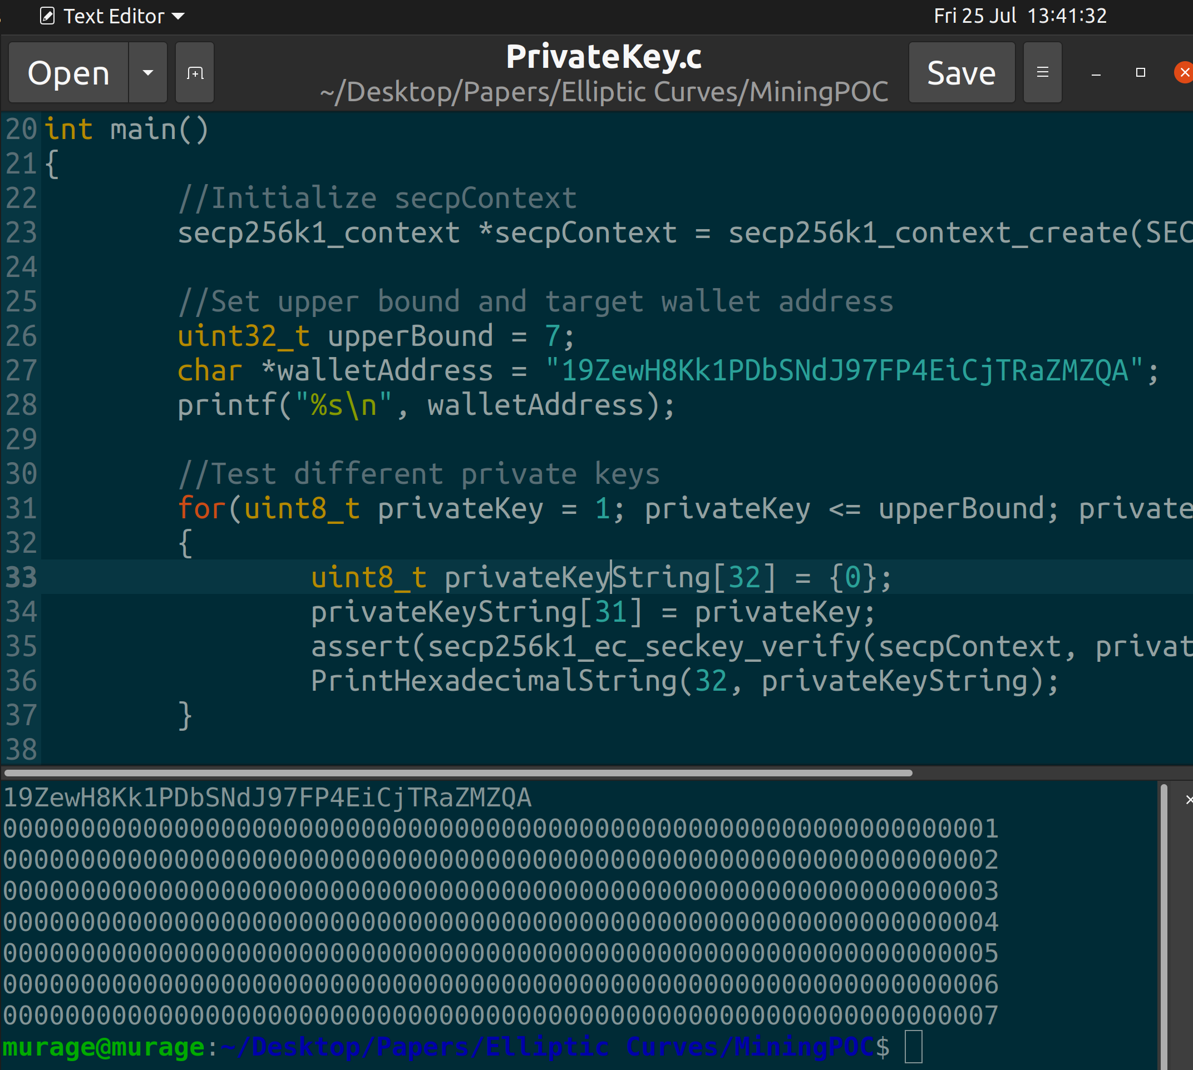Place cursor on upperBound value 7
The image size is (1193, 1070).
552,336
